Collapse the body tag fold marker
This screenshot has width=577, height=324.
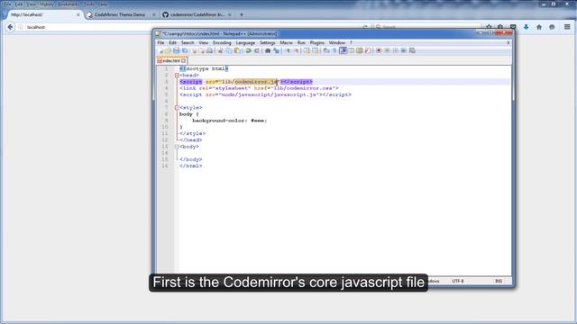click(x=177, y=147)
